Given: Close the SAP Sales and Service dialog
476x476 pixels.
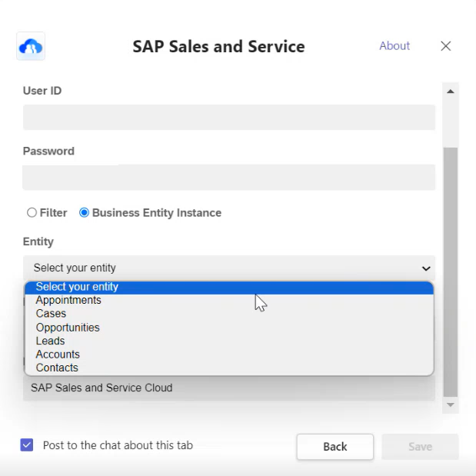Looking at the screenshot, I should point(446,46).
